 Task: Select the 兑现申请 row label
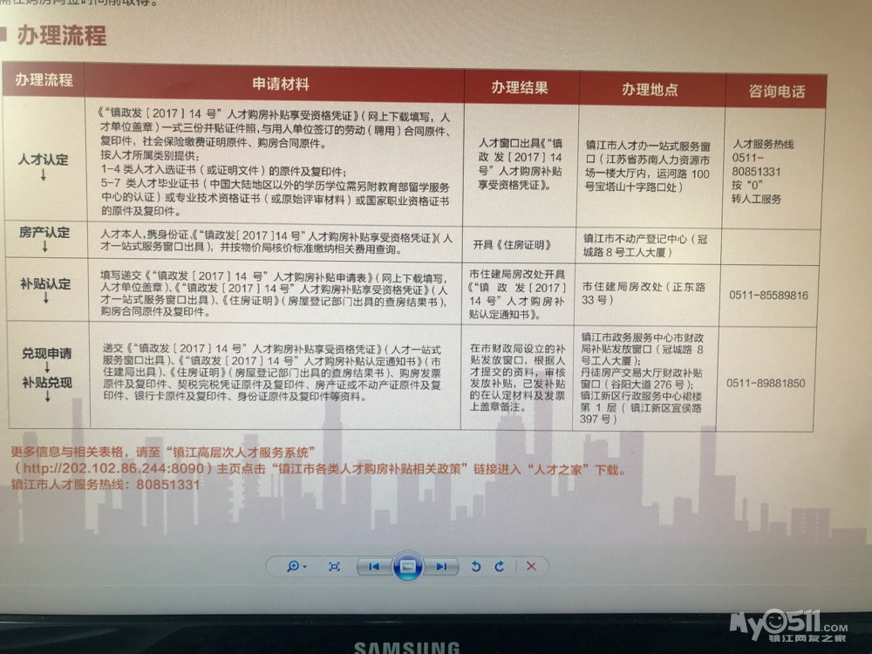[x=47, y=353]
